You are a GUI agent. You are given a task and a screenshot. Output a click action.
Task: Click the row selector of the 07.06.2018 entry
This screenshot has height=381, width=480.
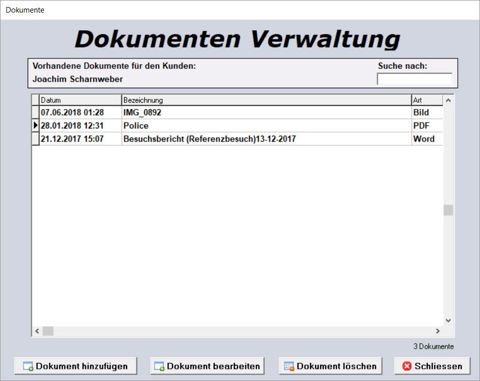35,112
